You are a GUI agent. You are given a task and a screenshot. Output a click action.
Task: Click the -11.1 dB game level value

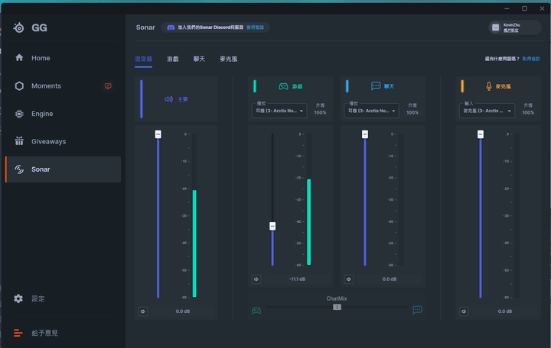(x=297, y=279)
